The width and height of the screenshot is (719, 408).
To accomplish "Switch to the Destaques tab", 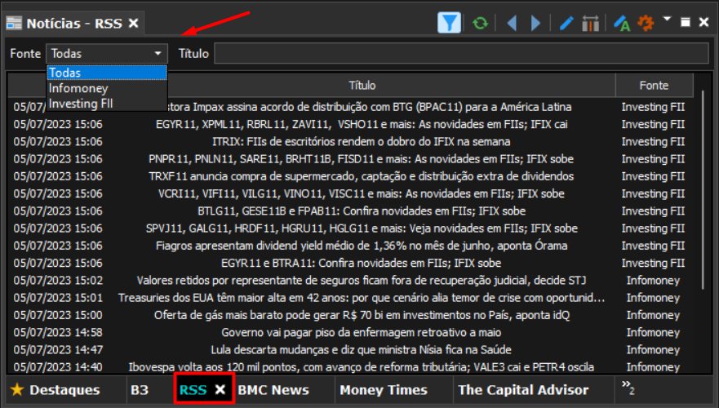I will [64, 390].
